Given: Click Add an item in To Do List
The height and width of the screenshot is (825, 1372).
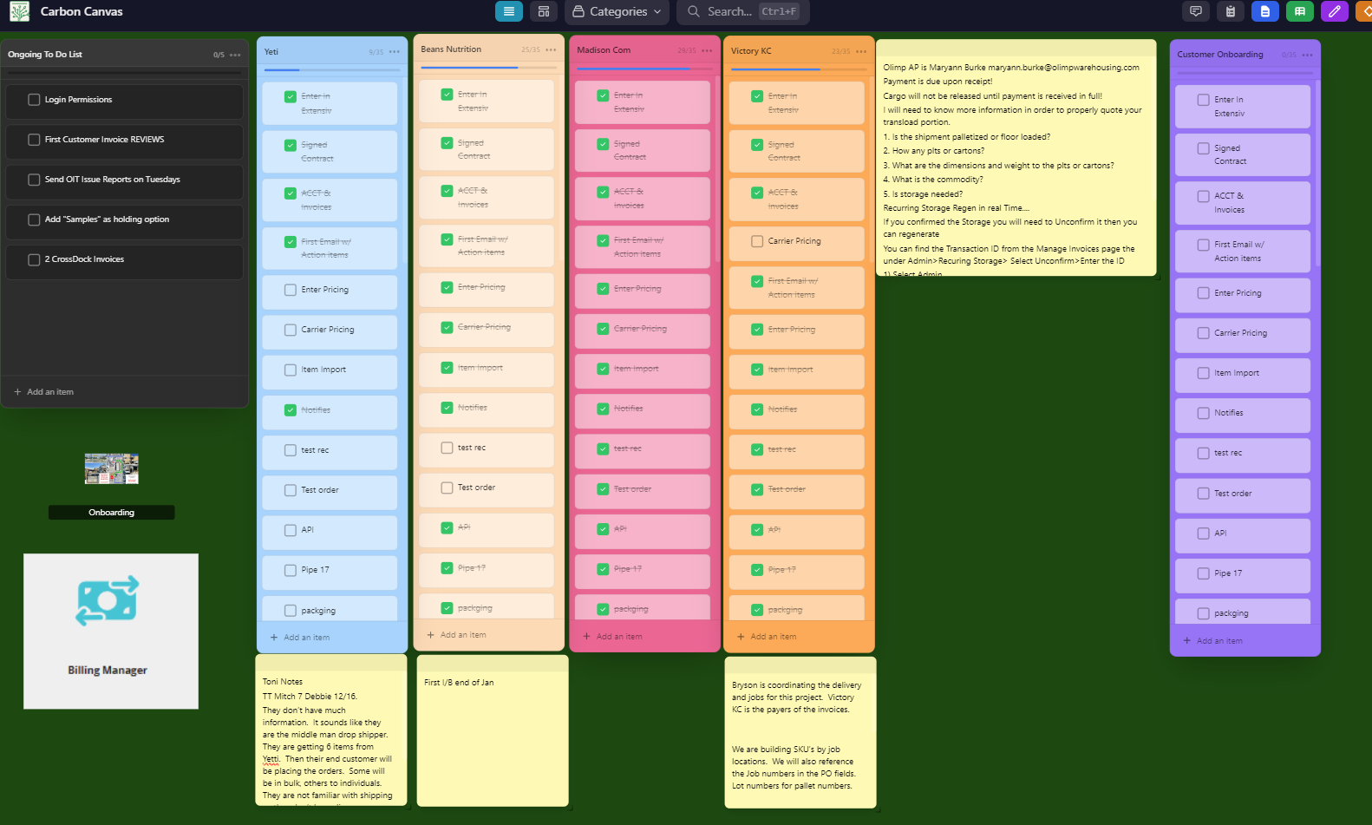Looking at the screenshot, I should 43,392.
